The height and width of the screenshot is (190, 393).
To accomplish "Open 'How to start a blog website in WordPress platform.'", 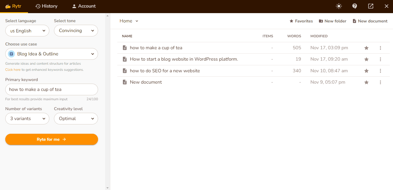I will (x=184, y=59).
